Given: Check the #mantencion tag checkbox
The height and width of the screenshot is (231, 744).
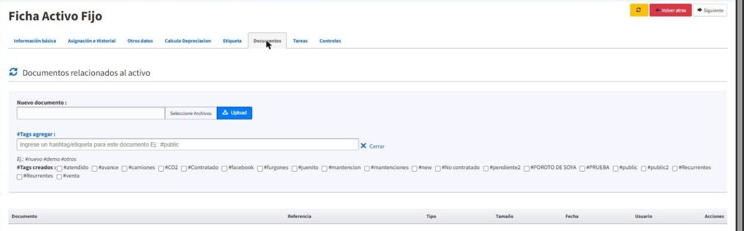Looking at the screenshot, I should pos(324,168).
